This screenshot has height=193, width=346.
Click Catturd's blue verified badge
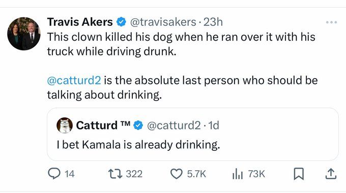(x=138, y=125)
